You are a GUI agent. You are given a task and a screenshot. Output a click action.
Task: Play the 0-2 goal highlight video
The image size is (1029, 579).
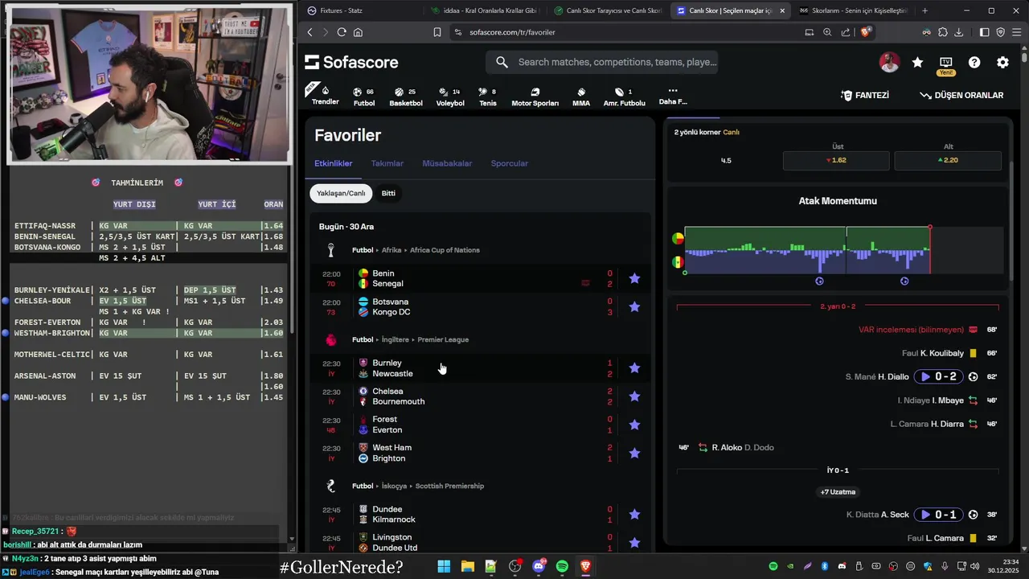(937, 376)
